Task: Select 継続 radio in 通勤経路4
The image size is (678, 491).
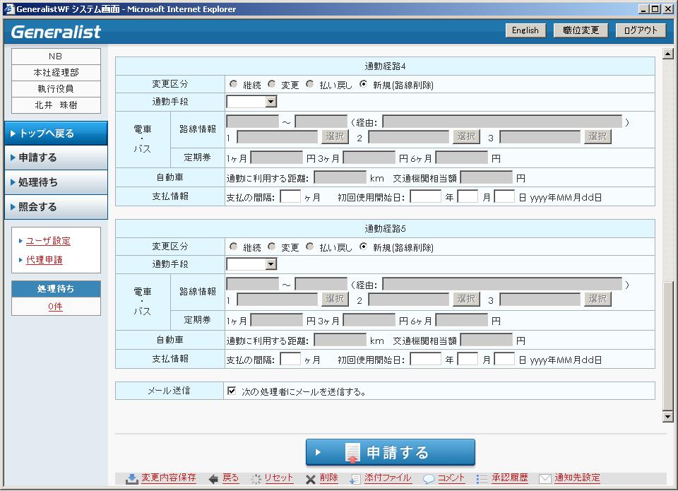Action: 234,84
